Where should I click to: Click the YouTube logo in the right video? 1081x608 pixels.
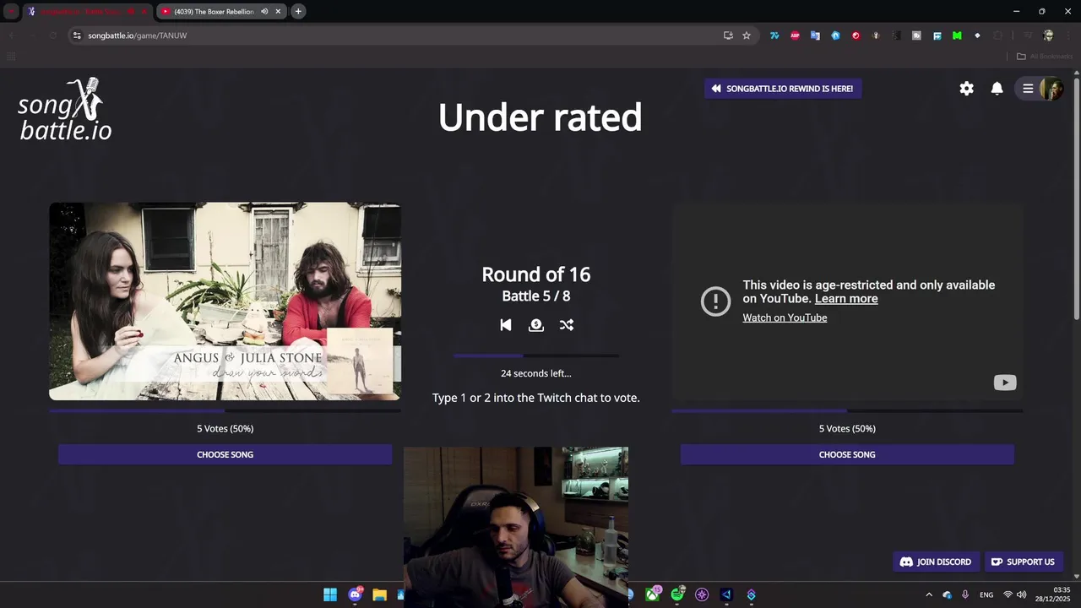[1005, 383]
